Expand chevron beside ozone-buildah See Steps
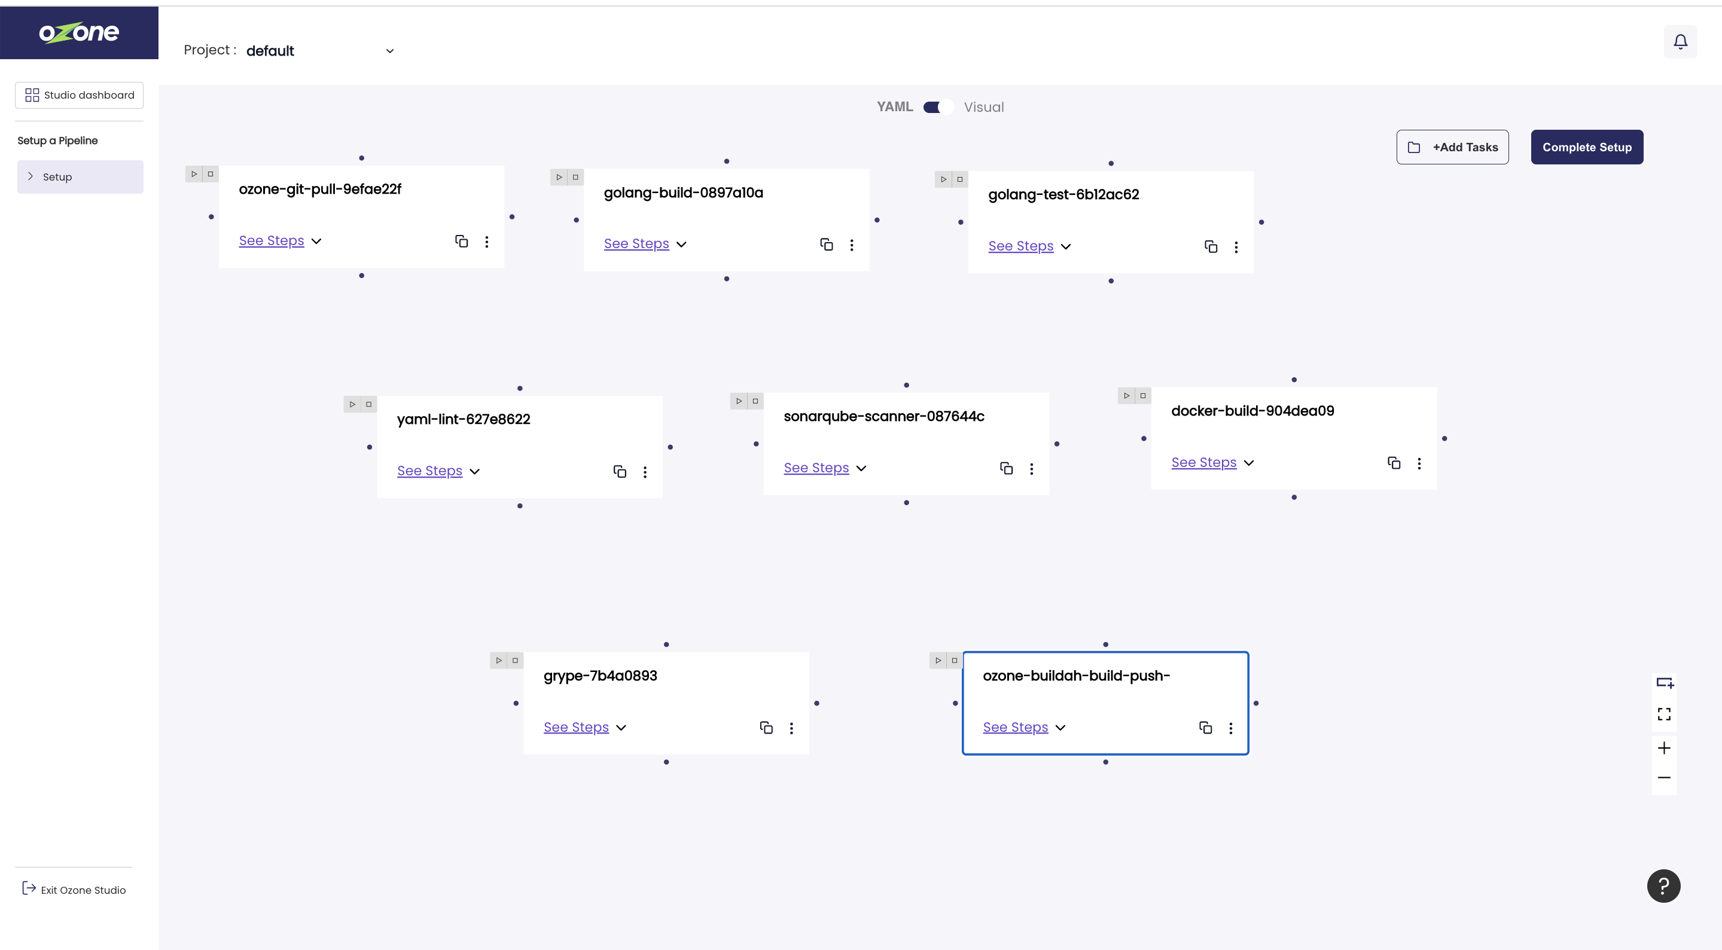 pos(1060,728)
